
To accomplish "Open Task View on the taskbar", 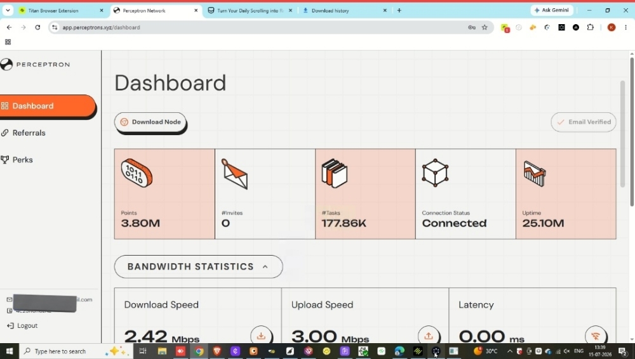I will point(142,351).
